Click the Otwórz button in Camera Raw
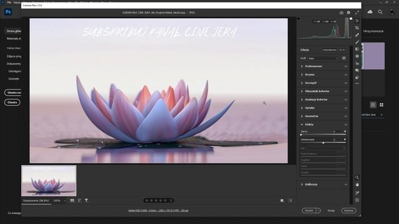The height and width of the screenshot is (224, 399). (x=309, y=210)
